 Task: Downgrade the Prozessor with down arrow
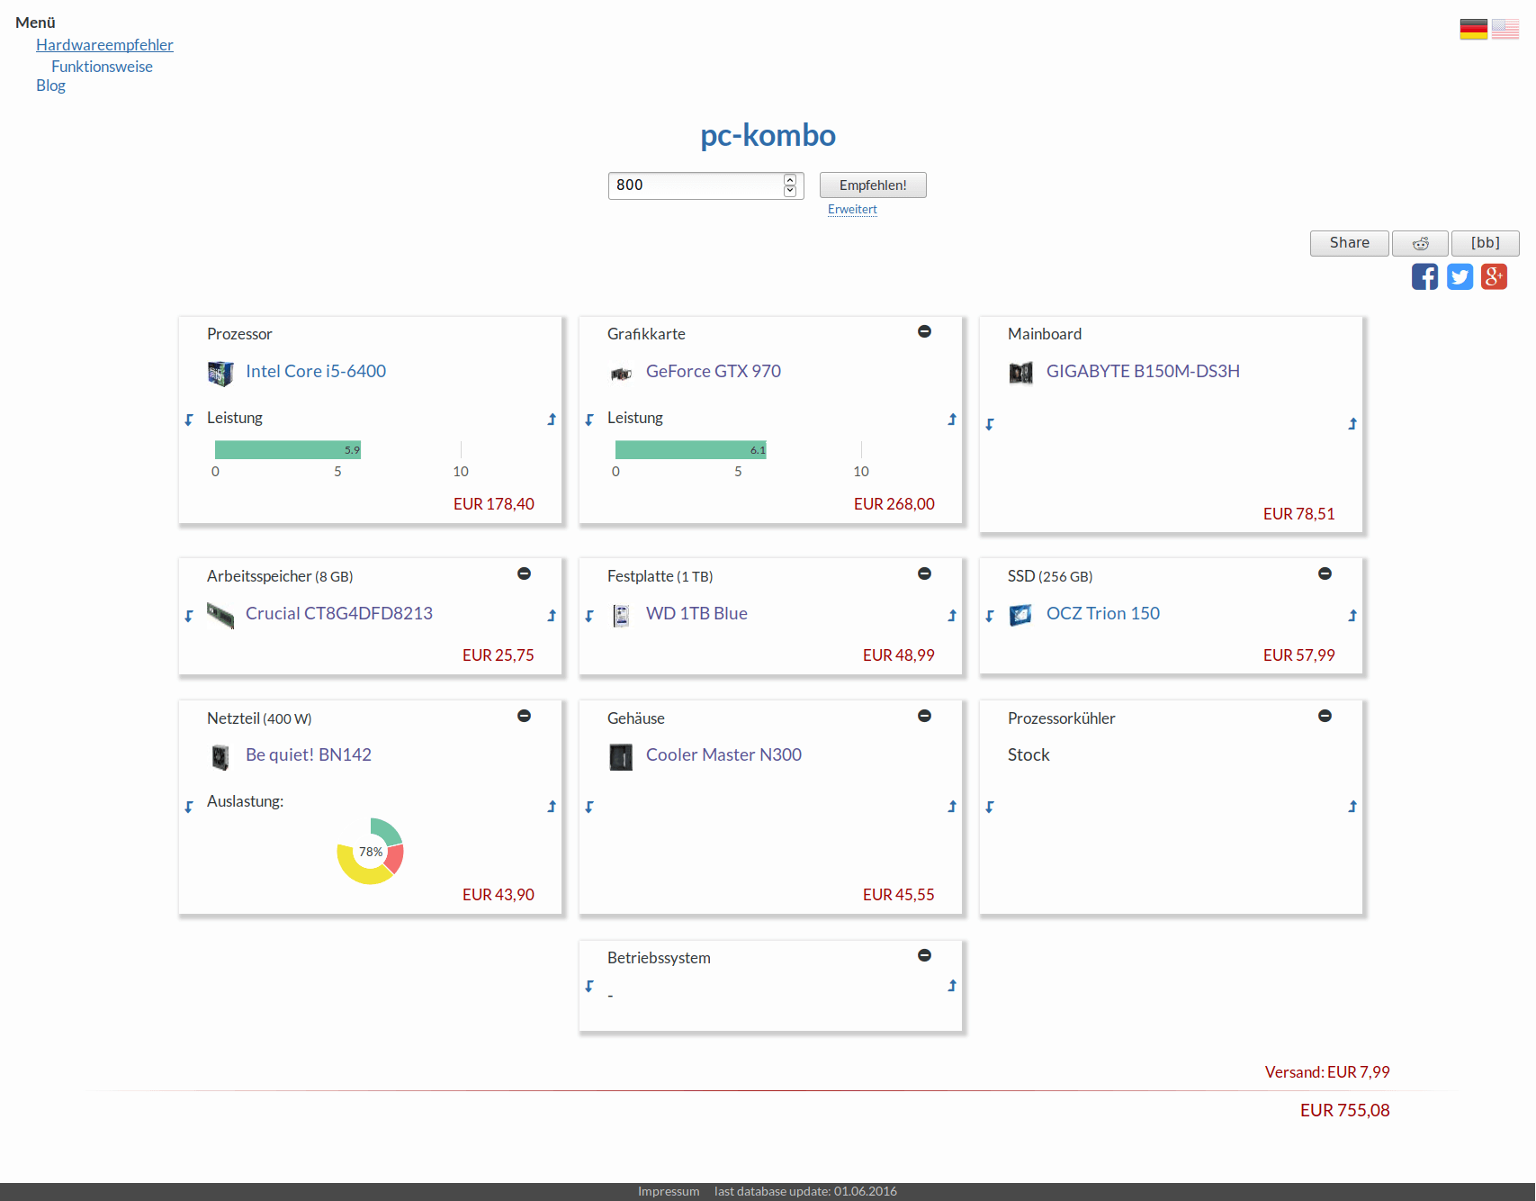(189, 420)
